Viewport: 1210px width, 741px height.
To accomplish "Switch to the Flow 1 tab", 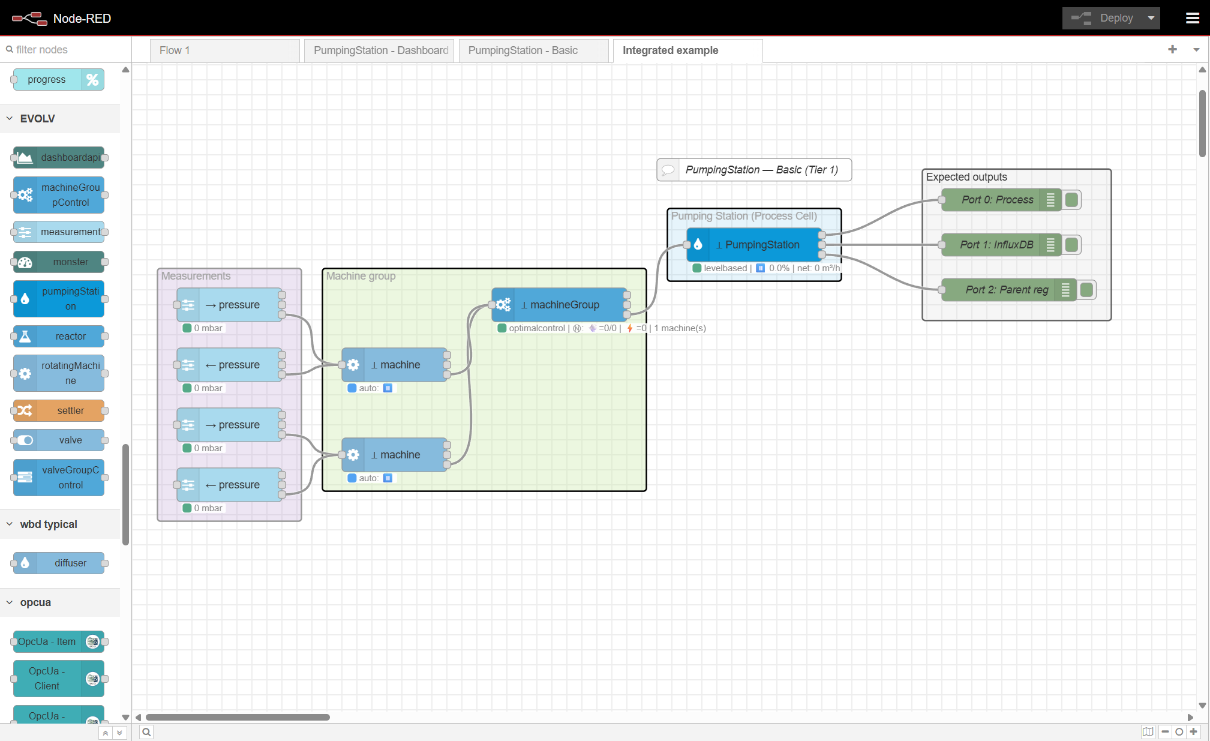I will [x=224, y=50].
